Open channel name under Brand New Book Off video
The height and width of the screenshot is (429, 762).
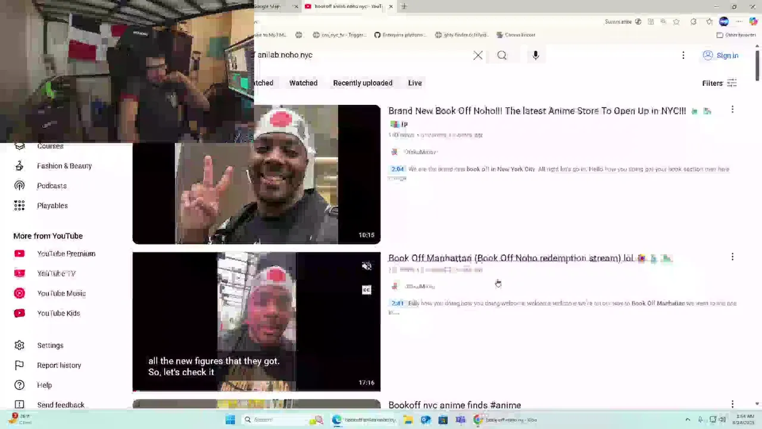coord(420,152)
